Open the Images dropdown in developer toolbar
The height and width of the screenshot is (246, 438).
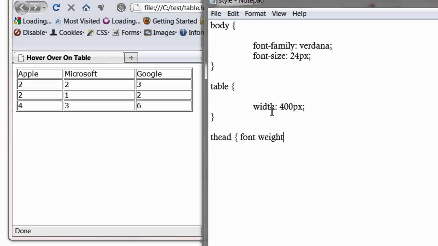pyautogui.click(x=160, y=32)
